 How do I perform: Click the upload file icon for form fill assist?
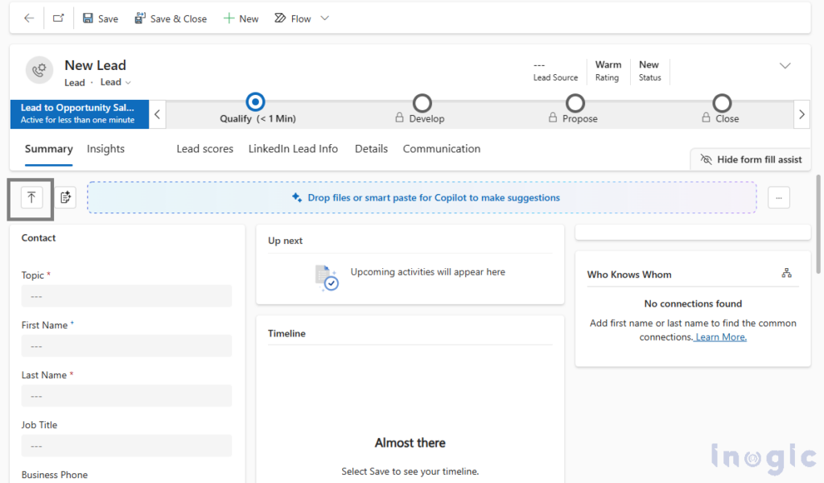(30, 197)
